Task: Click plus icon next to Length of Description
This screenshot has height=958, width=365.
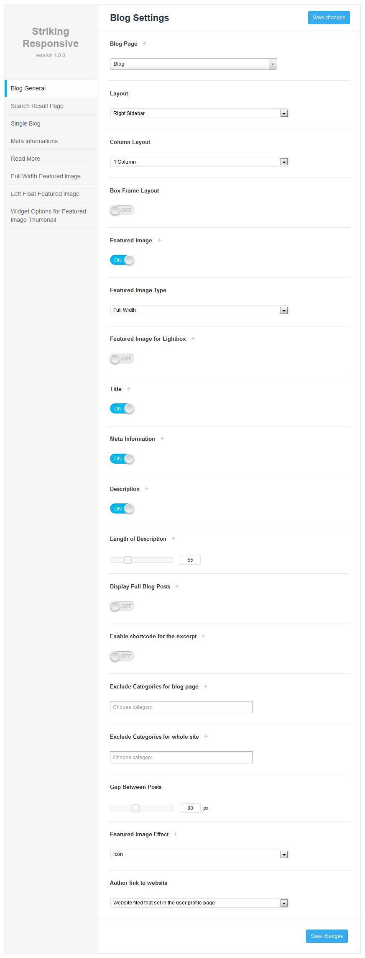Action: point(174,539)
